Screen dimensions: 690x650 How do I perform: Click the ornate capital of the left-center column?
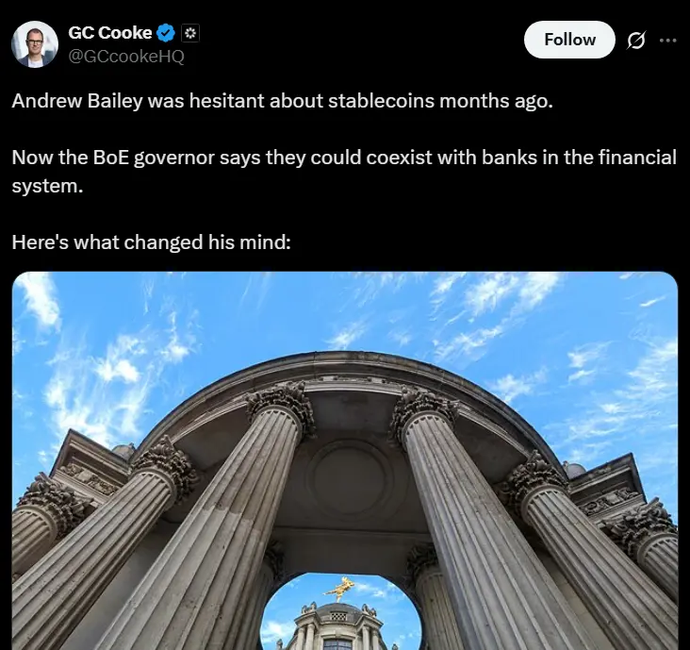click(281, 405)
